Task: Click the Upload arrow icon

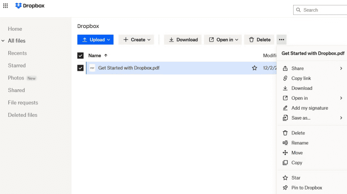Action: click(x=84, y=40)
